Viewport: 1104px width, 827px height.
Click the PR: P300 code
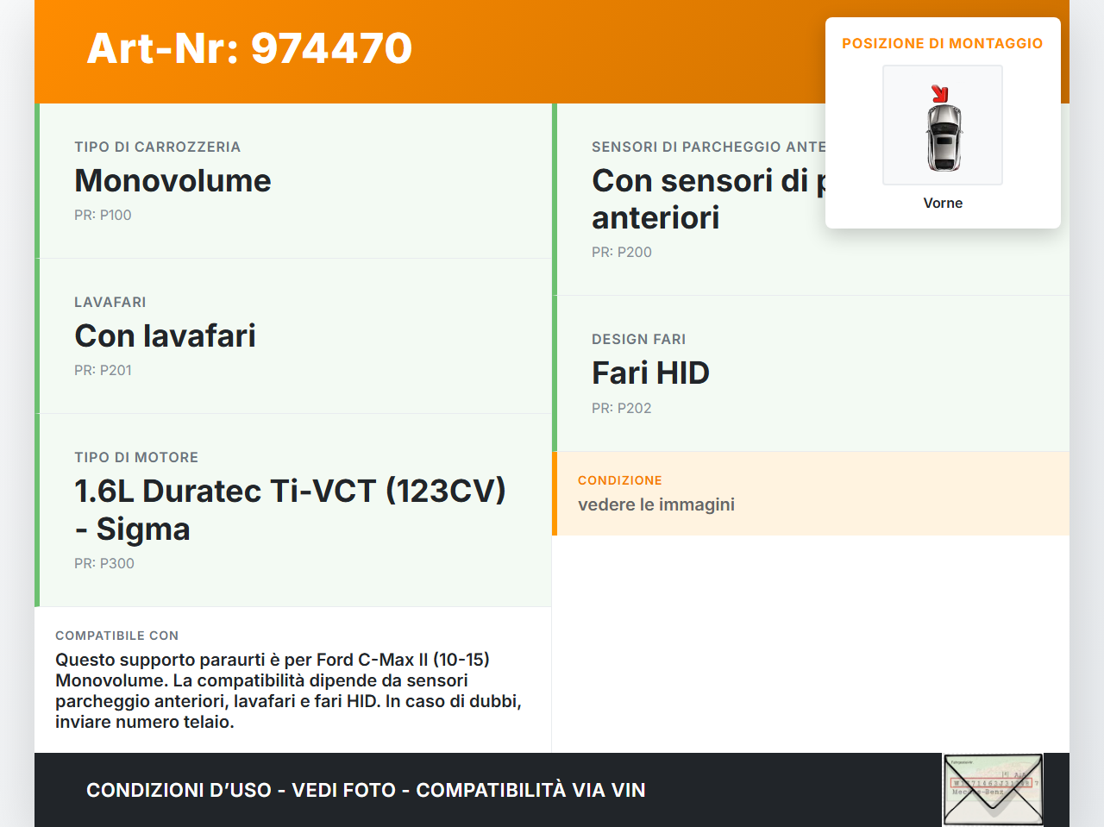pos(104,563)
